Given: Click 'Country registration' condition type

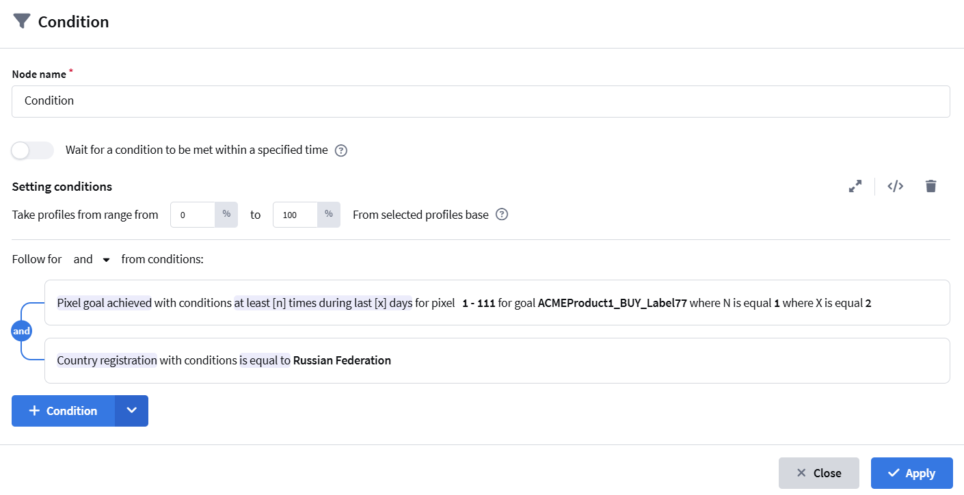Looking at the screenshot, I should tap(107, 360).
